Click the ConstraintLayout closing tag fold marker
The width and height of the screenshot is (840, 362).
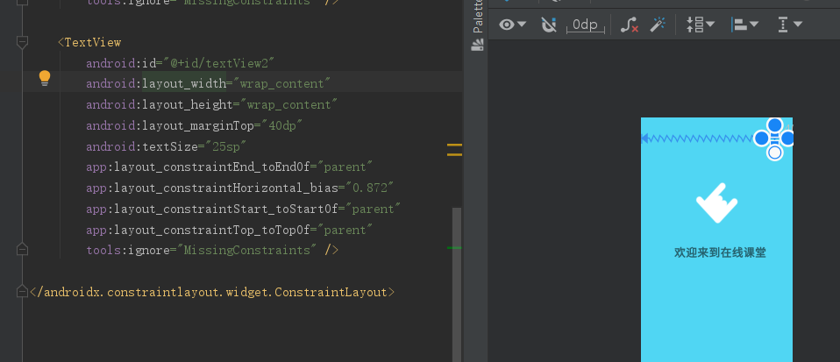point(23,292)
